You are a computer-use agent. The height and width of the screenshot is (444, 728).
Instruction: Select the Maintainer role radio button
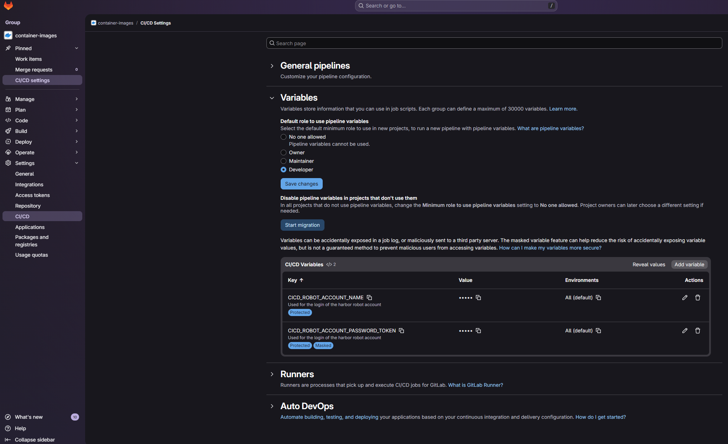click(284, 161)
